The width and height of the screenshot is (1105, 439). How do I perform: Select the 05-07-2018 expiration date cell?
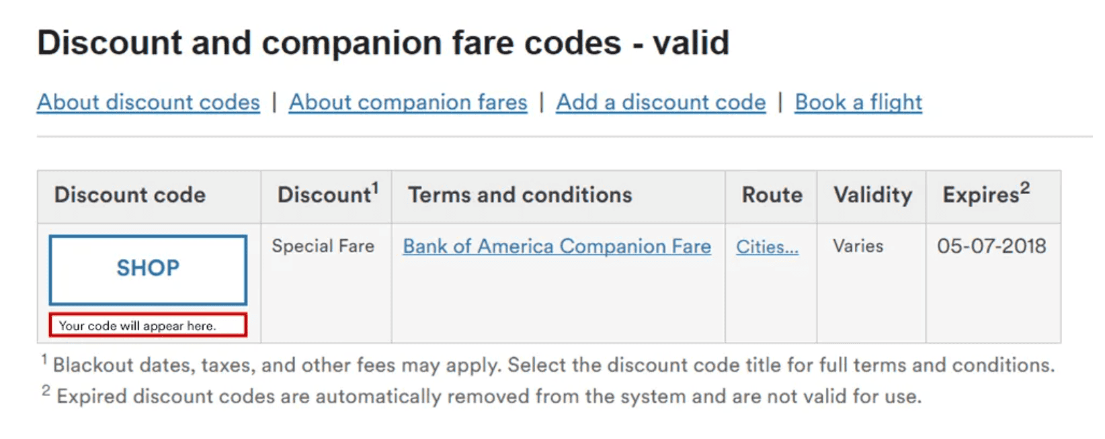click(x=992, y=246)
